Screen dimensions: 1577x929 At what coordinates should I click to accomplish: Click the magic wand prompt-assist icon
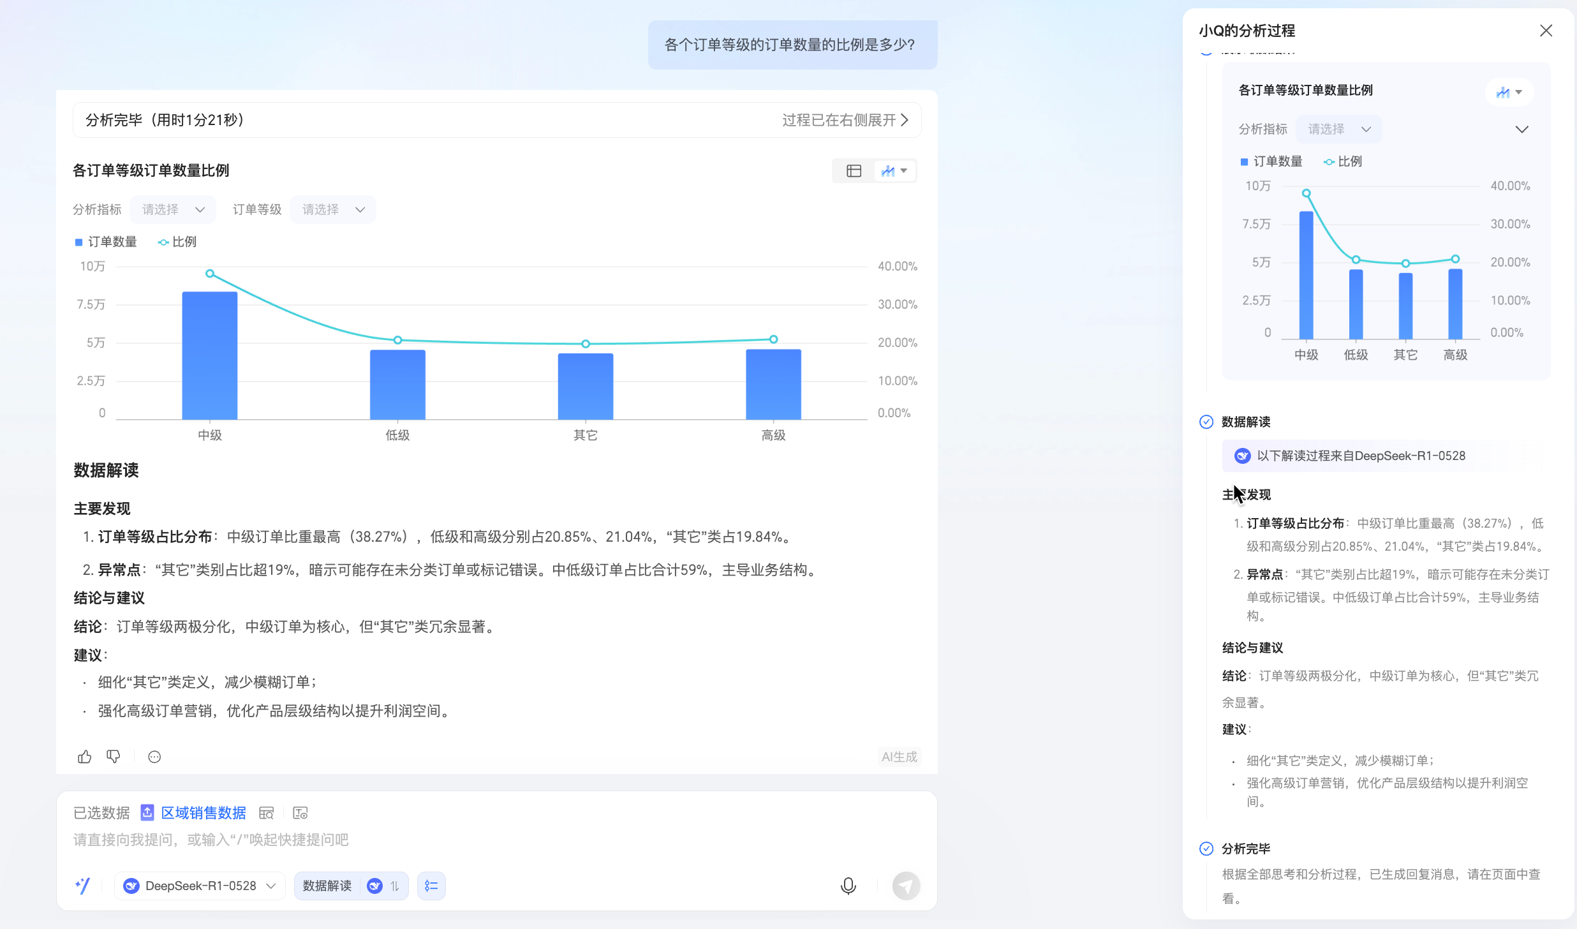[83, 886]
